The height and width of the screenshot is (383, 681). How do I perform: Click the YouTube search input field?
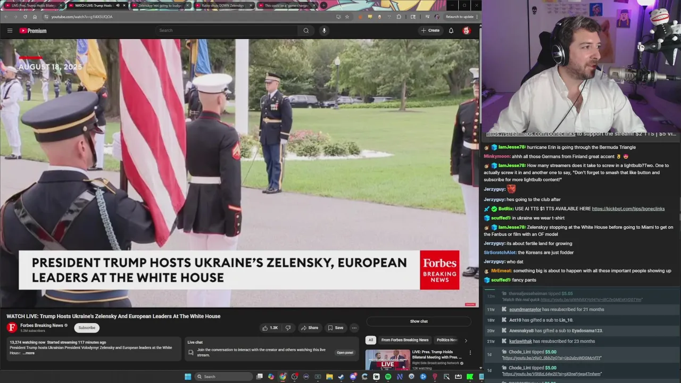226,30
